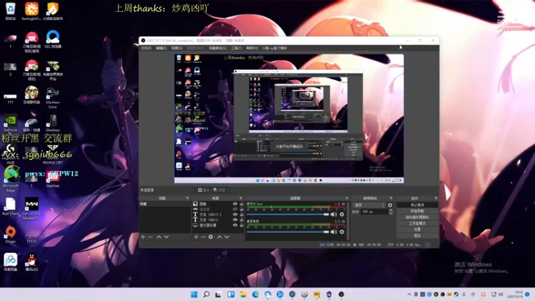The image size is (535, 301).
Task: Move the source up with the Sources panel up arrow
Action: [219, 237]
